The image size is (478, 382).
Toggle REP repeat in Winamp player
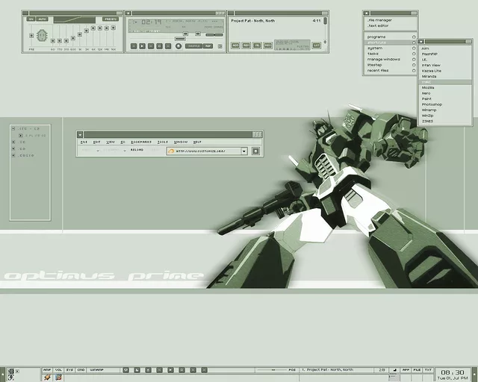click(x=208, y=46)
